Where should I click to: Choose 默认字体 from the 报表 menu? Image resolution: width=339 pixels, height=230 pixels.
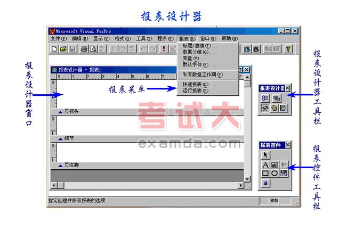(x=208, y=64)
